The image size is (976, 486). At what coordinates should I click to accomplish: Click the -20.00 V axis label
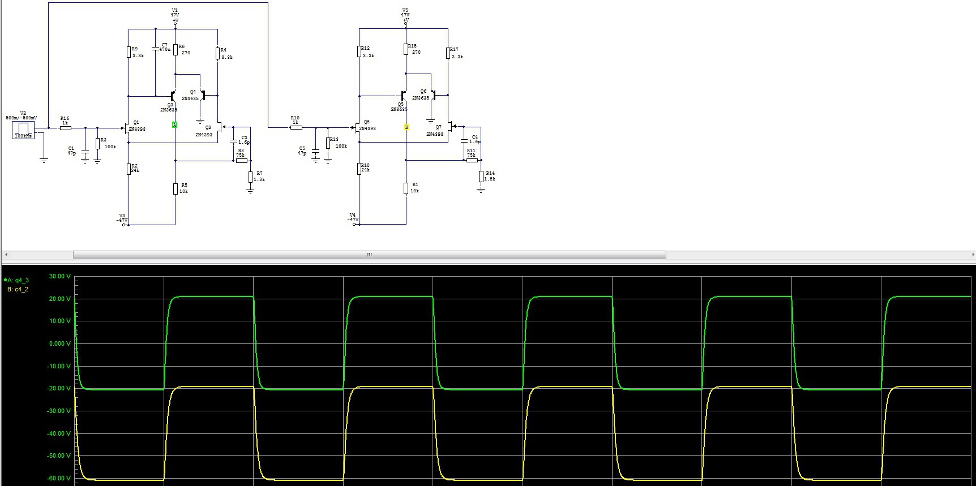[59, 388]
